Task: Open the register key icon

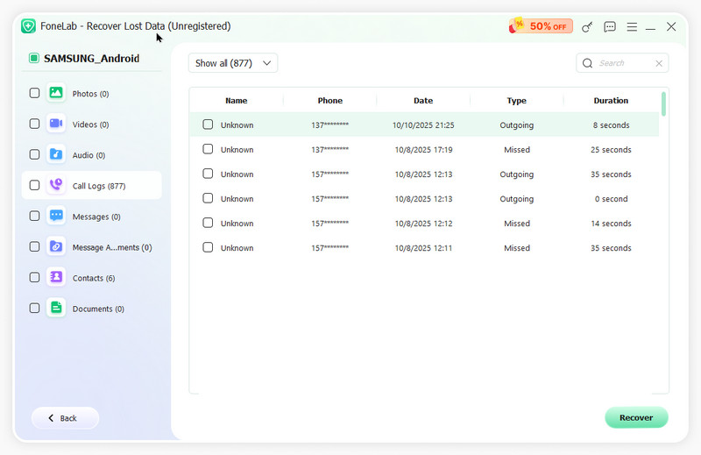Action: pos(587,27)
